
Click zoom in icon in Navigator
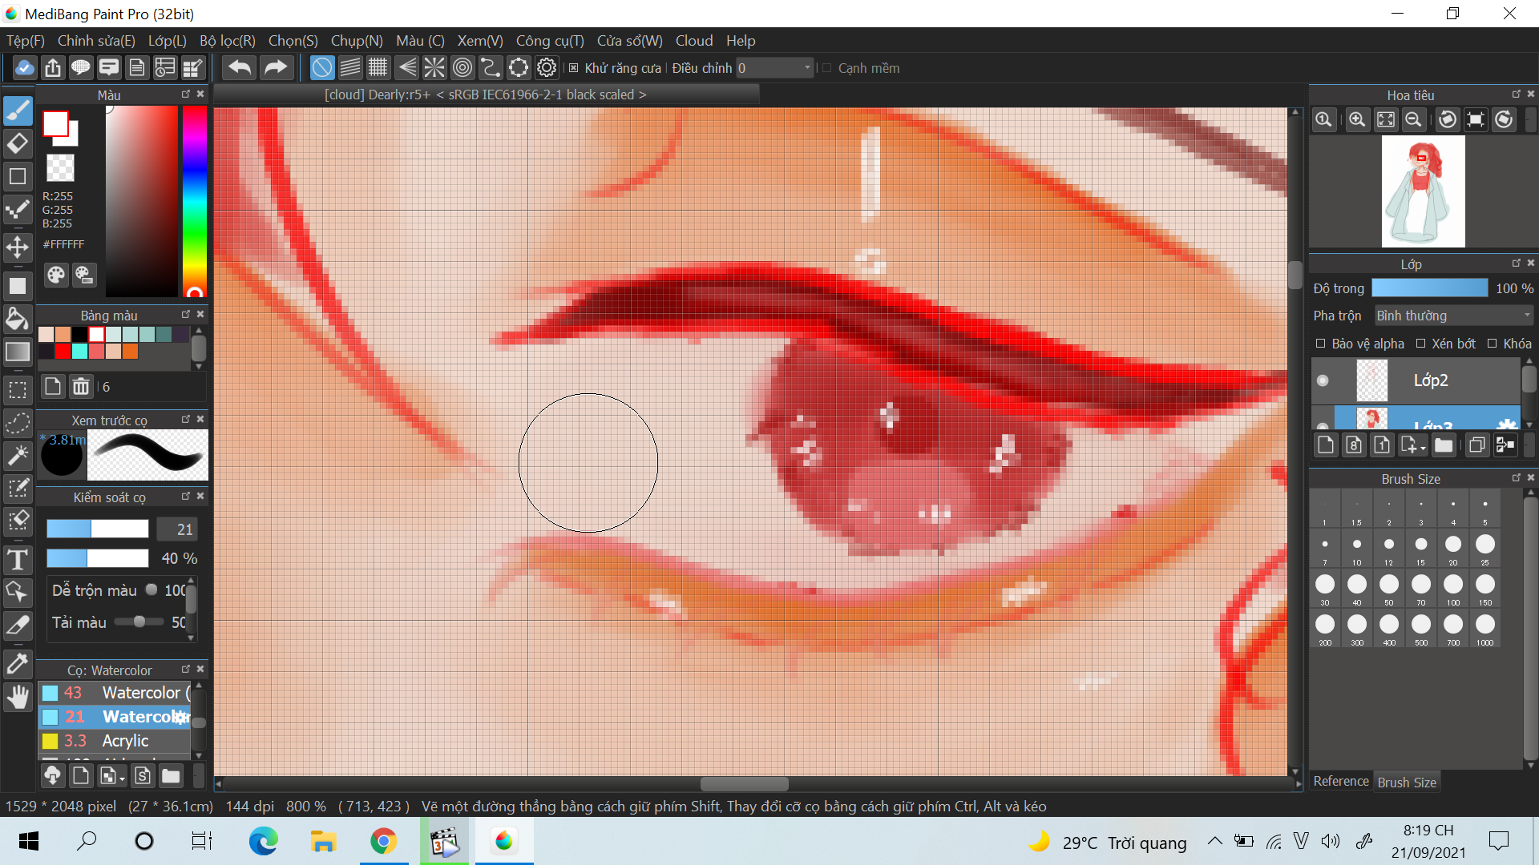coord(1356,120)
